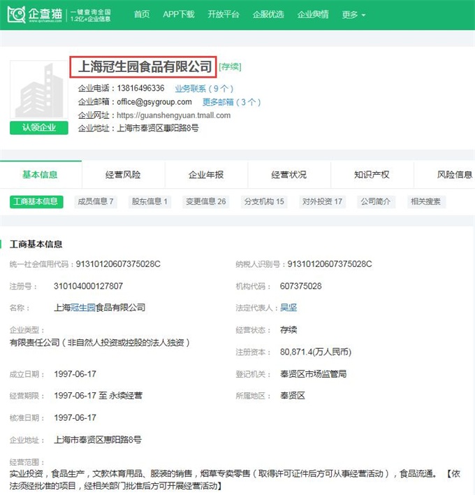The width and height of the screenshot is (475, 495).
Task: Go to 开放平台 in the header
Action: point(224,14)
